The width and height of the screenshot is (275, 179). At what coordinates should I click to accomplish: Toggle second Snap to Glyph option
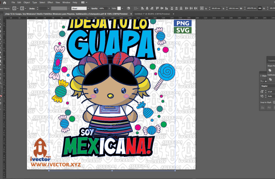(269, 108)
